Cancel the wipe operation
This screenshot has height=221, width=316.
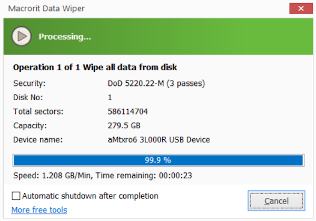click(276, 201)
